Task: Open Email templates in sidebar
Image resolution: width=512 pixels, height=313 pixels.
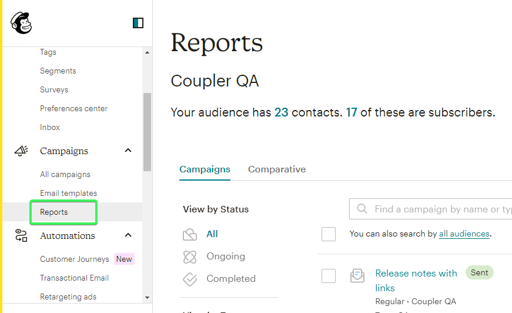Action: (68, 193)
